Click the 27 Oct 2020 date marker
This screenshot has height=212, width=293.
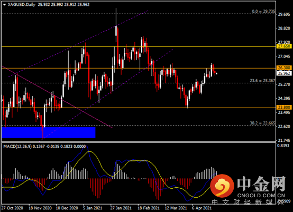point(12,208)
